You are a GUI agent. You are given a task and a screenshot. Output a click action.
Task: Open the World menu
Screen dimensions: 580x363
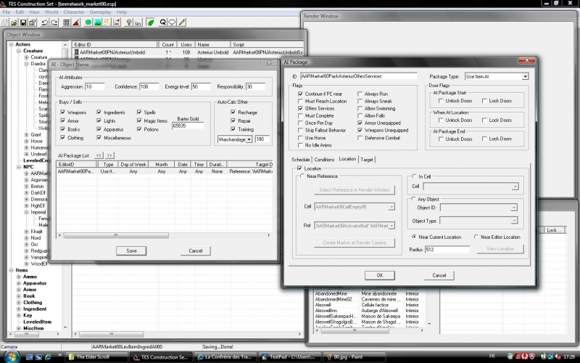pyautogui.click(x=51, y=12)
